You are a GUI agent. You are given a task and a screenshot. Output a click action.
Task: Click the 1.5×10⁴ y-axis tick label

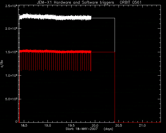(x=11, y=52)
